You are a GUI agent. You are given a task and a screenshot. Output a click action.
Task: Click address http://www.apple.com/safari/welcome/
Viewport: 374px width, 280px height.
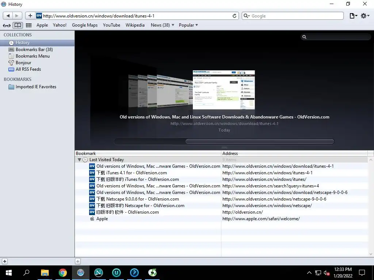tap(261, 219)
